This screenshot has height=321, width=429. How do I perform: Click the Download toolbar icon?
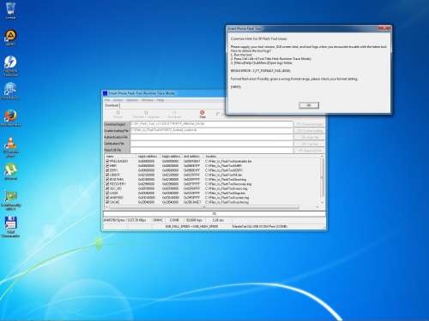point(174,114)
